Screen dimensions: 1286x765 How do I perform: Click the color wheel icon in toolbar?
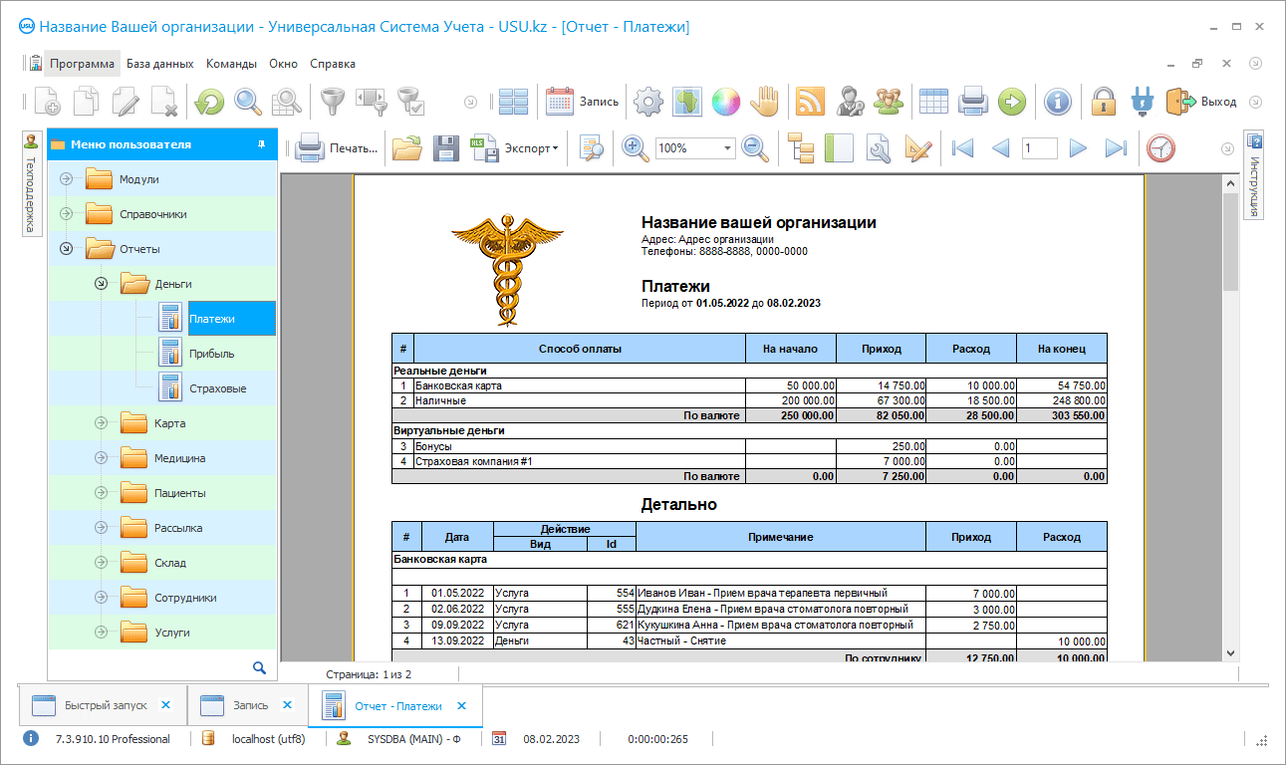(725, 101)
